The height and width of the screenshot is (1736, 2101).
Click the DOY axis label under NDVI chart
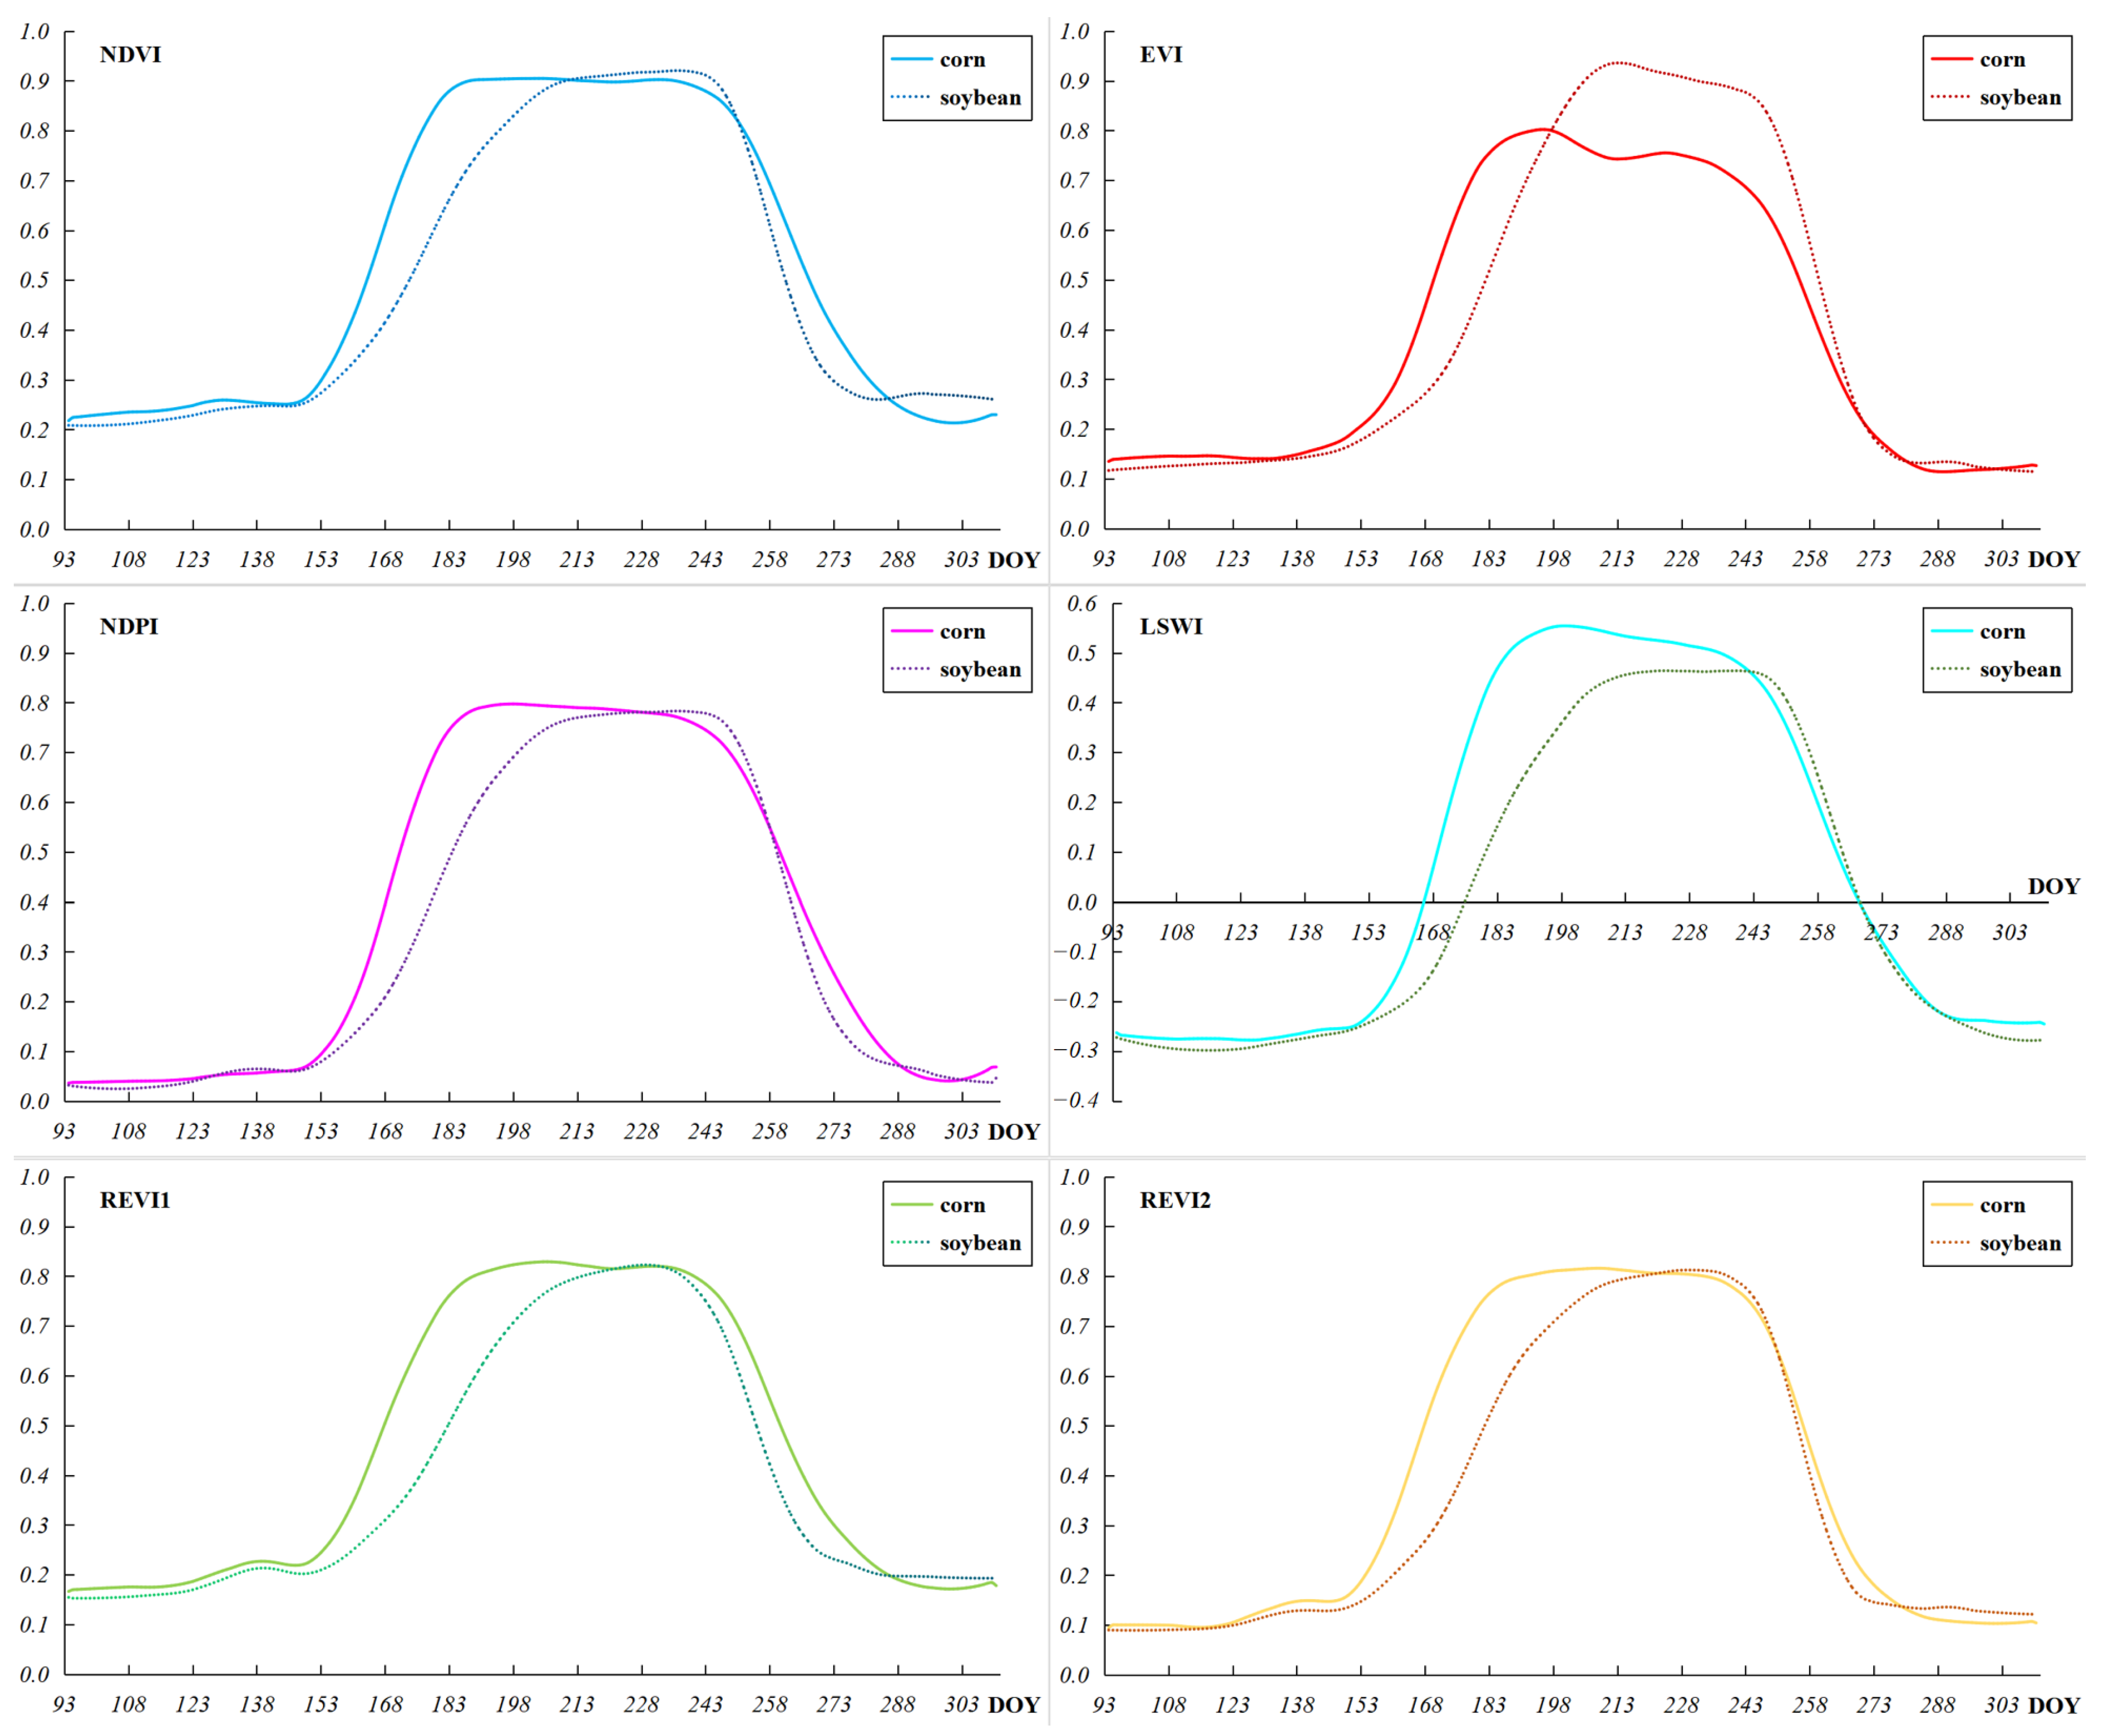point(1013,560)
